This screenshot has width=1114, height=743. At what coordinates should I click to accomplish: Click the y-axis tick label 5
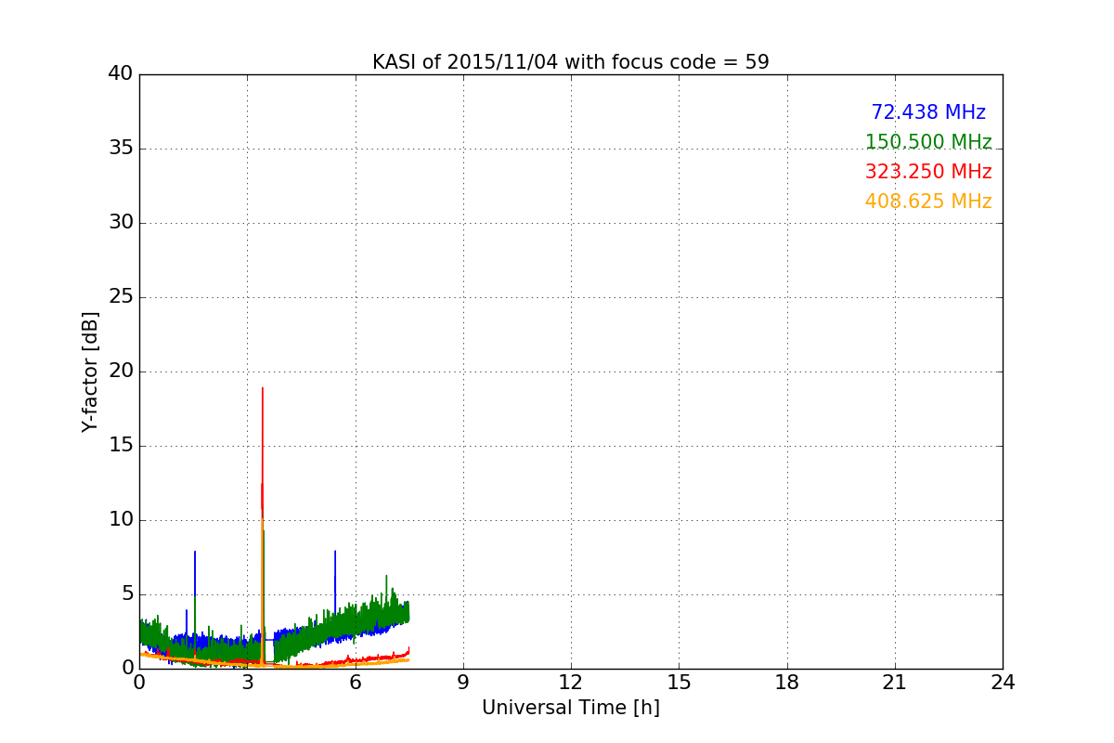tap(127, 594)
